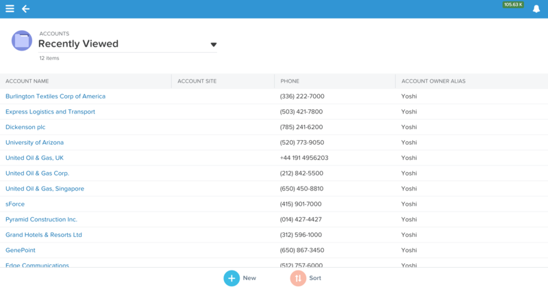Expand the Recently Viewed list dropdown
The height and width of the screenshot is (289, 548).
pos(214,44)
